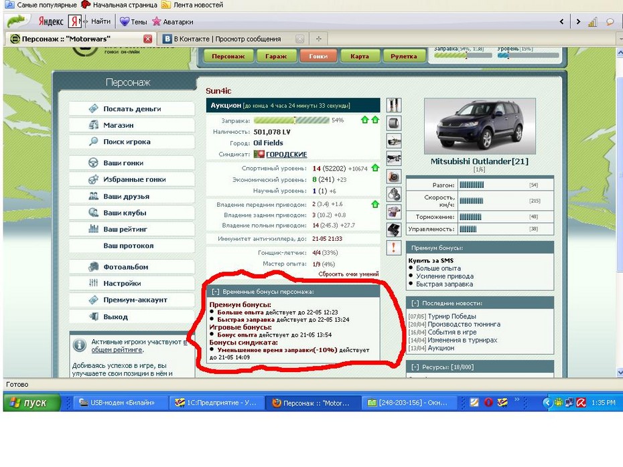
Task: Open Ваш протокол in the sidebar
Action: coord(132,246)
